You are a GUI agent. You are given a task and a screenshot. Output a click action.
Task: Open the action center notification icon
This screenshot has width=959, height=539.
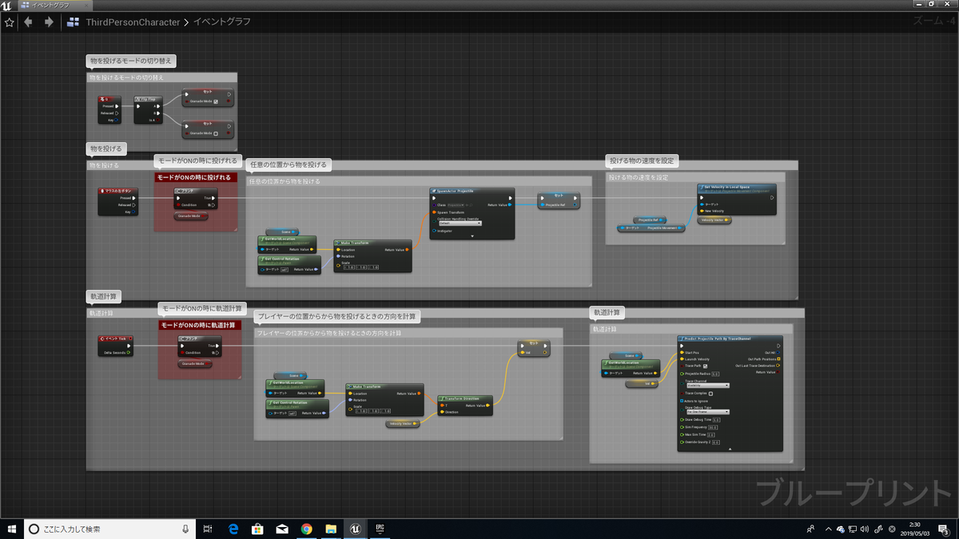[945, 529]
